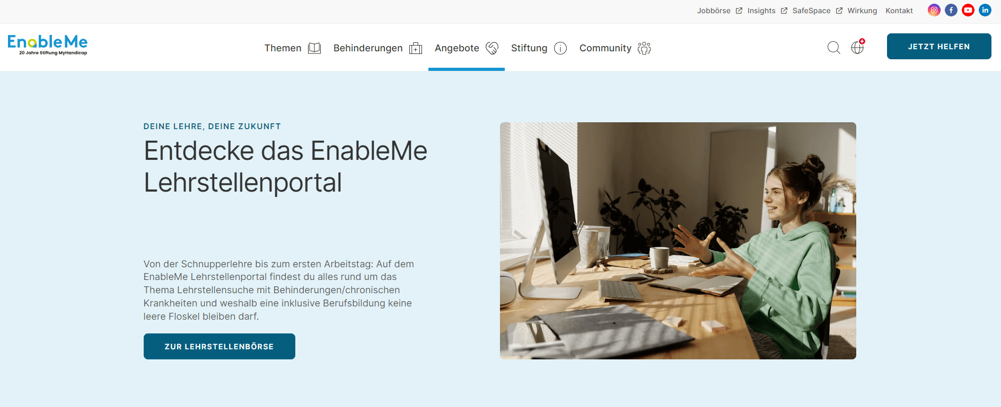This screenshot has width=1001, height=407.
Task: Open the Facebook page icon
Action: click(951, 10)
